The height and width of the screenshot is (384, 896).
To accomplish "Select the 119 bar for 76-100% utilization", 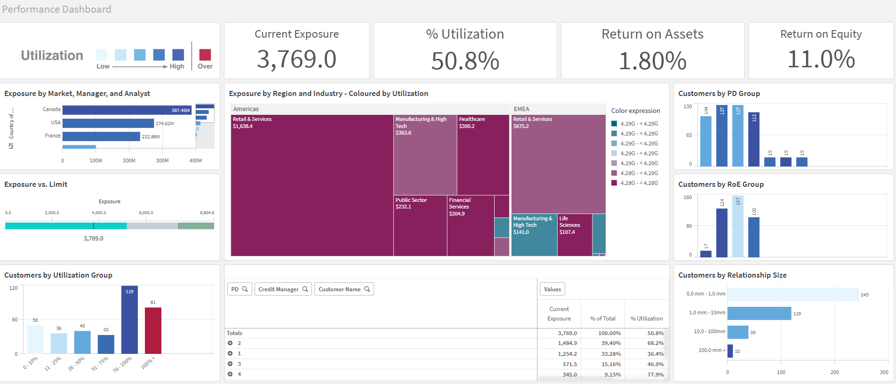I will 129,320.
